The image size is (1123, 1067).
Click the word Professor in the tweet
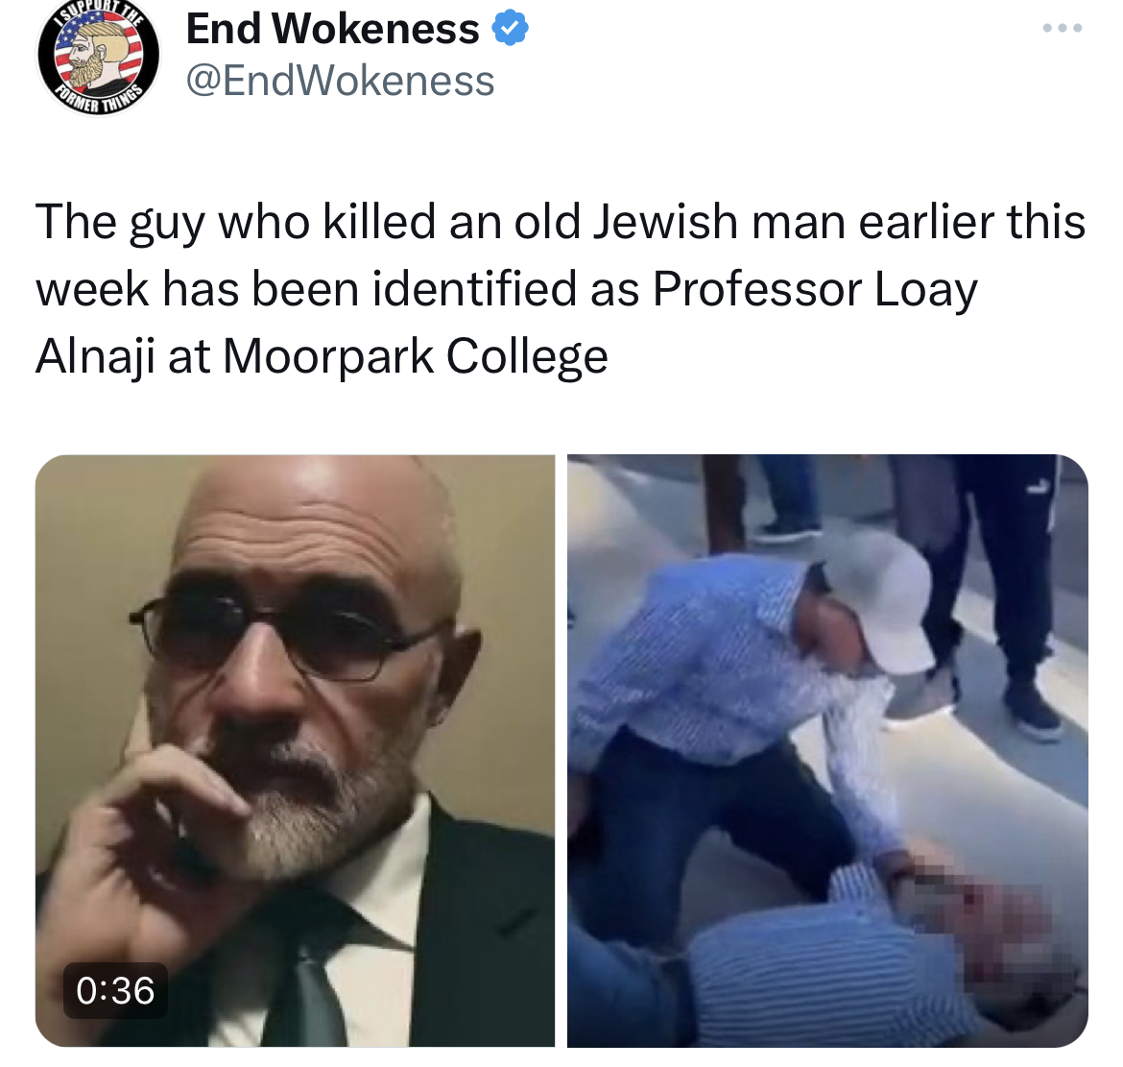click(x=757, y=289)
